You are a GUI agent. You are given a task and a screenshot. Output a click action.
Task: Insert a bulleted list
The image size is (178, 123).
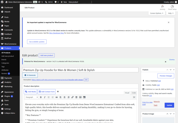pos(49,97)
